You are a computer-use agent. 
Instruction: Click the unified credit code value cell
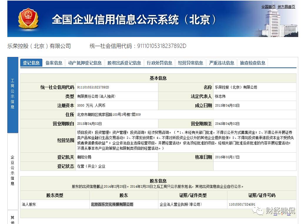pos(93,87)
